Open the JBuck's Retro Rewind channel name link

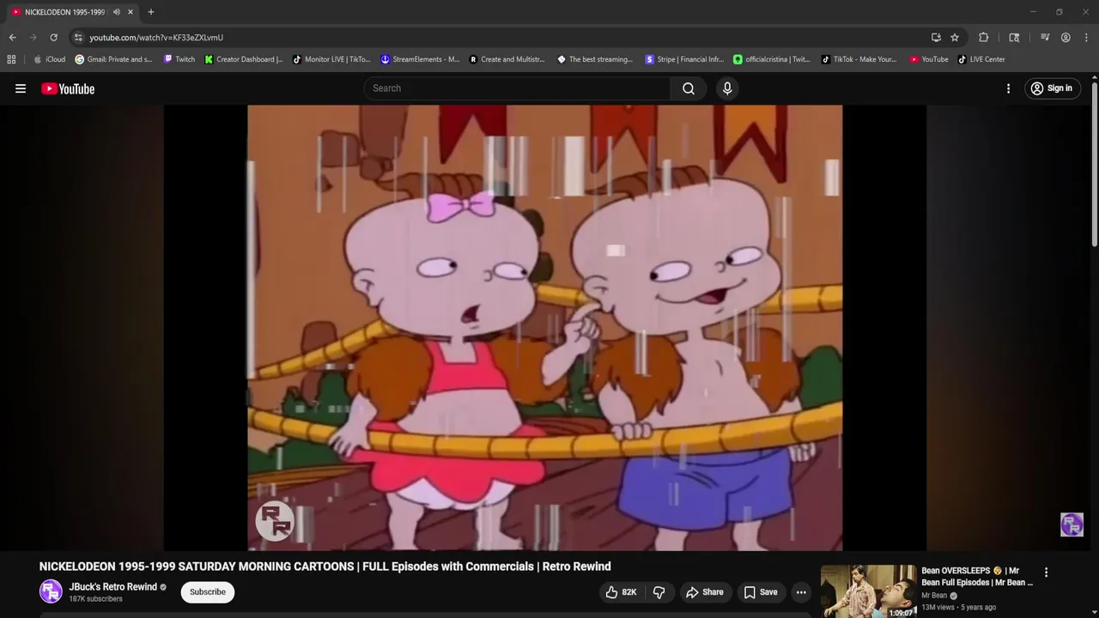pos(113,587)
